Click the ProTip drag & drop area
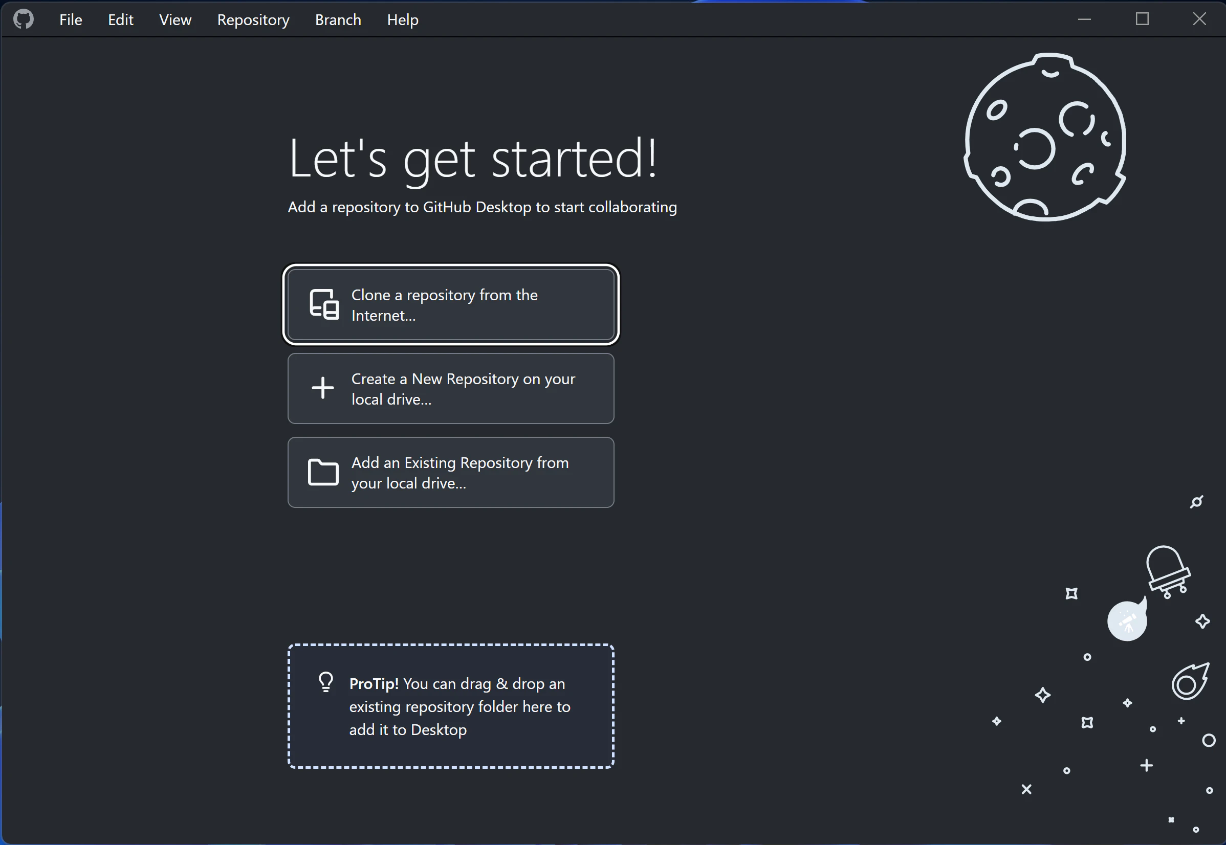 451,706
